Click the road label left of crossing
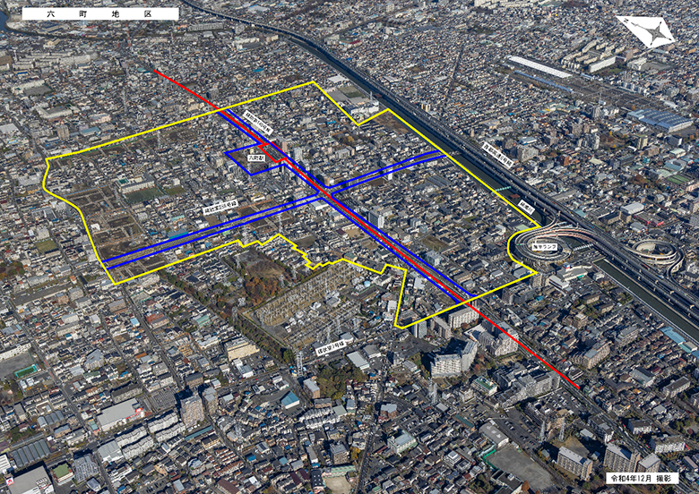This screenshot has width=699, height=494. point(220,207)
